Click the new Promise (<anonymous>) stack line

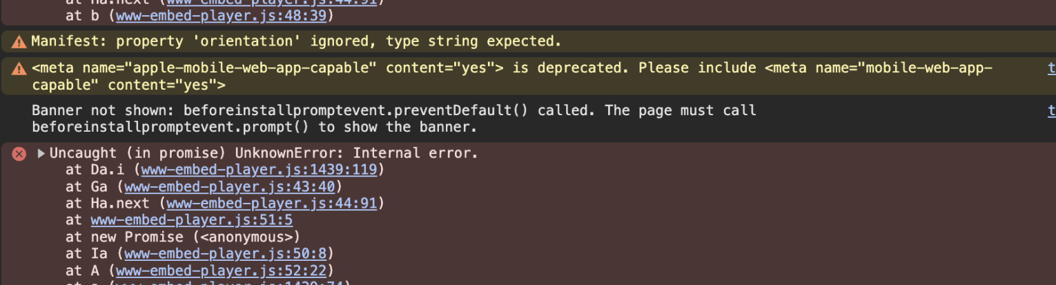[x=183, y=237]
